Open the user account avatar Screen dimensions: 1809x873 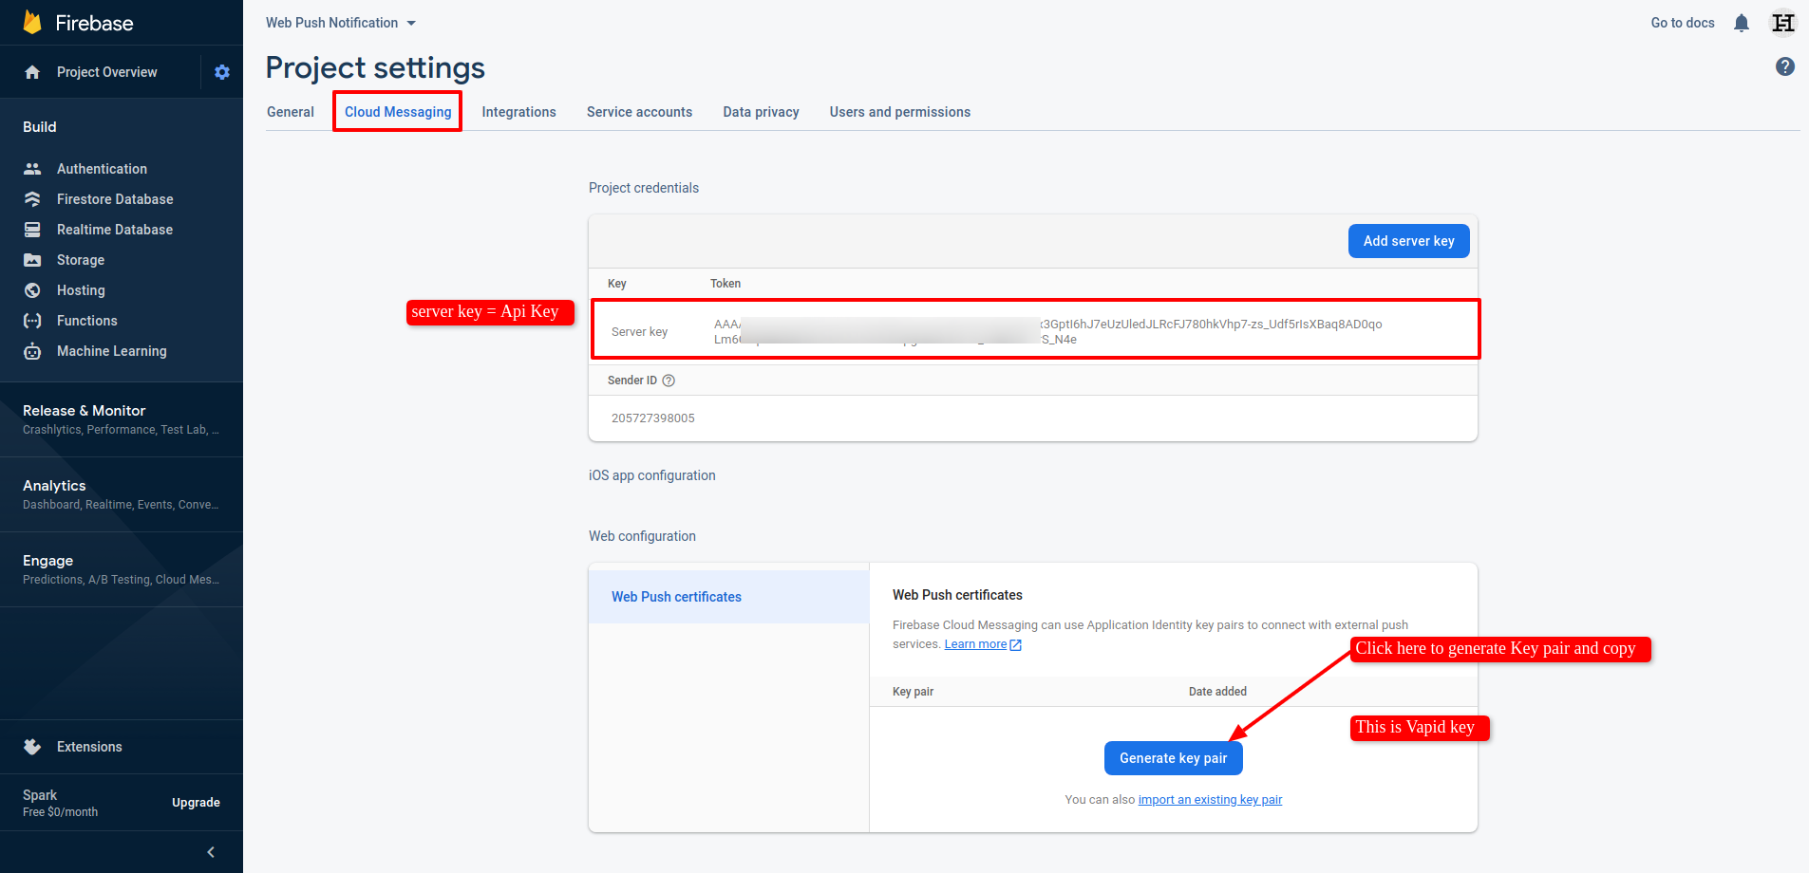1783,23
